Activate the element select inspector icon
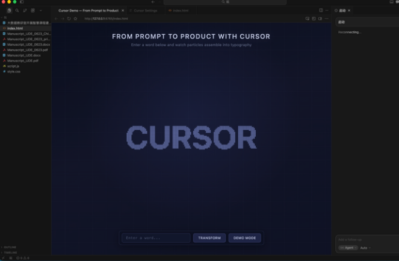This screenshot has width=399, height=261. (308, 19)
